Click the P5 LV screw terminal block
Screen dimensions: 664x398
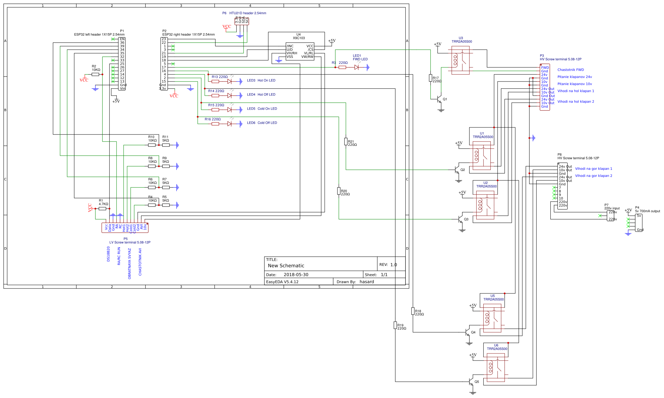tap(125, 228)
